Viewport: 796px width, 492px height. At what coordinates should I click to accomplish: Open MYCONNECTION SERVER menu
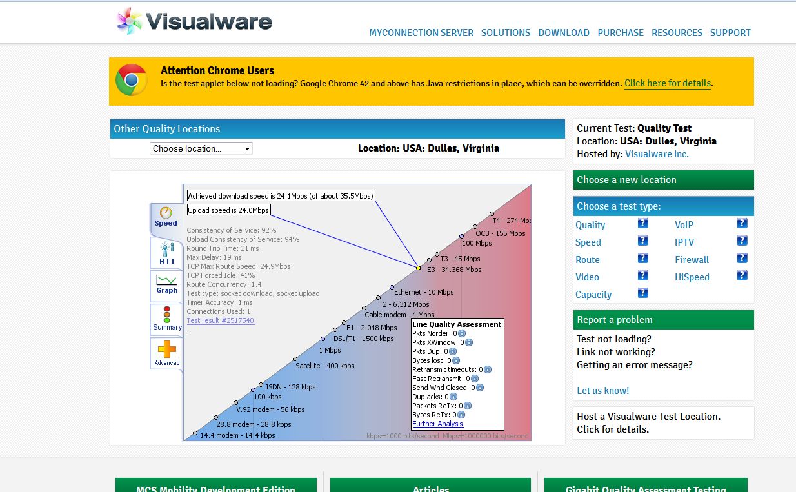(x=421, y=33)
